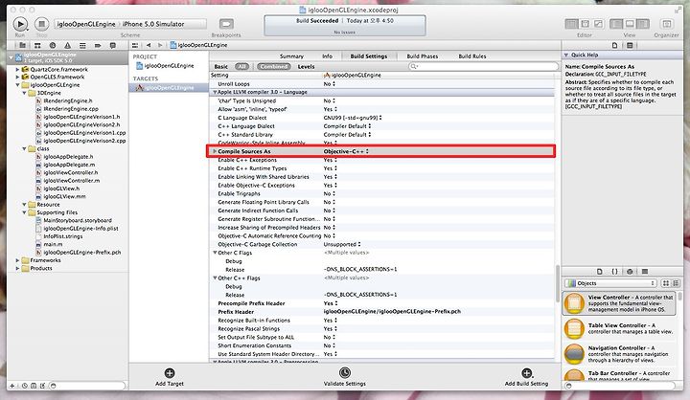This screenshot has height=400, width=690.
Task: Switch library to list view
Action: pos(676,283)
